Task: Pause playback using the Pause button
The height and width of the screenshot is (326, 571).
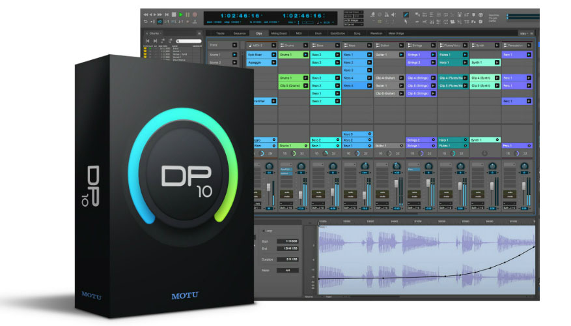Action: click(188, 14)
